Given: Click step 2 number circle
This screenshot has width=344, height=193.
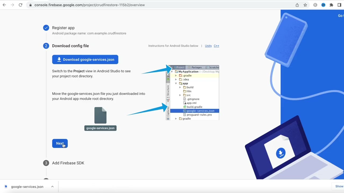Looking at the screenshot, I should click(x=46, y=46).
